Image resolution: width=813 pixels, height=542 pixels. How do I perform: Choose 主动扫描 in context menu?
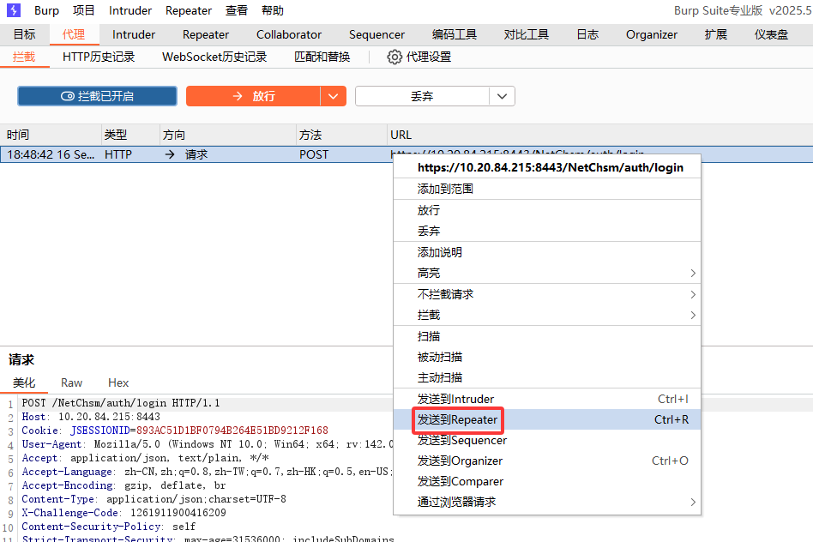(x=547, y=377)
